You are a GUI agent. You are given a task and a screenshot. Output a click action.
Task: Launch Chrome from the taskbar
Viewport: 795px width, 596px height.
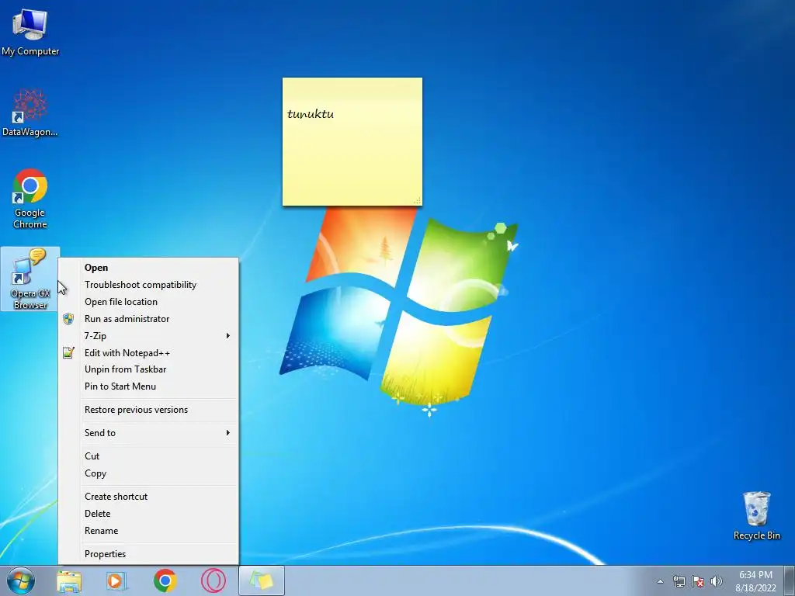[165, 580]
